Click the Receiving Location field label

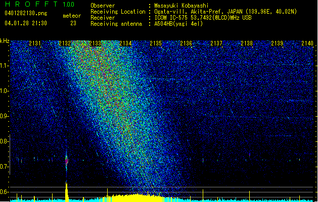pos(118,12)
